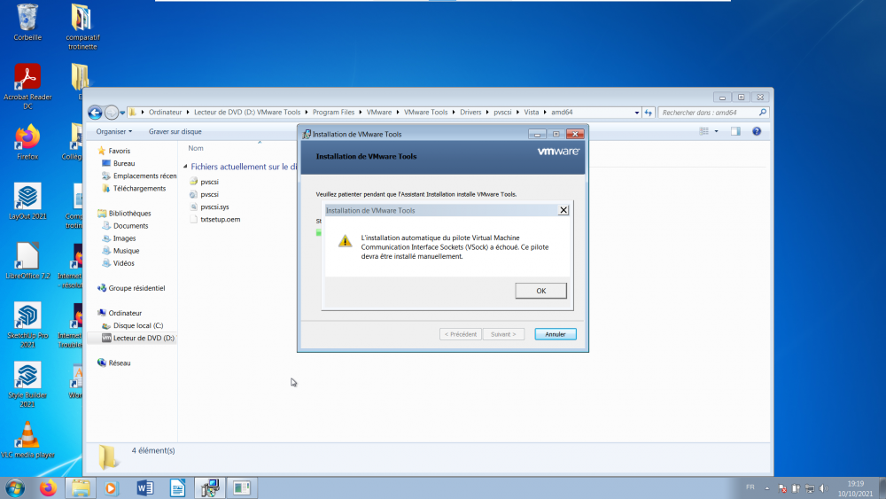886x499 pixels.
Task: Click the Program Files breadcrumb segment
Action: pos(333,112)
